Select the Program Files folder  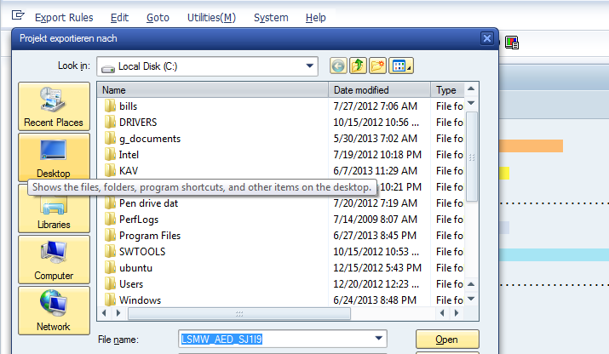(150, 236)
